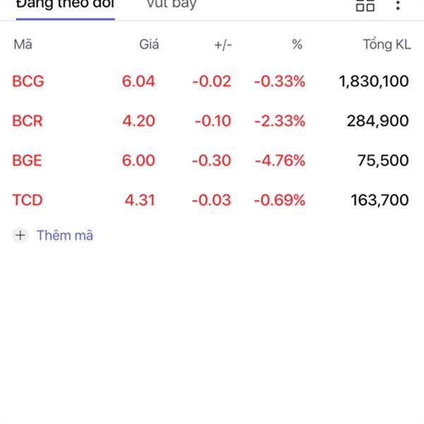Tap BCG total volume 1,830,100
424x424 pixels.
[x=374, y=81]
